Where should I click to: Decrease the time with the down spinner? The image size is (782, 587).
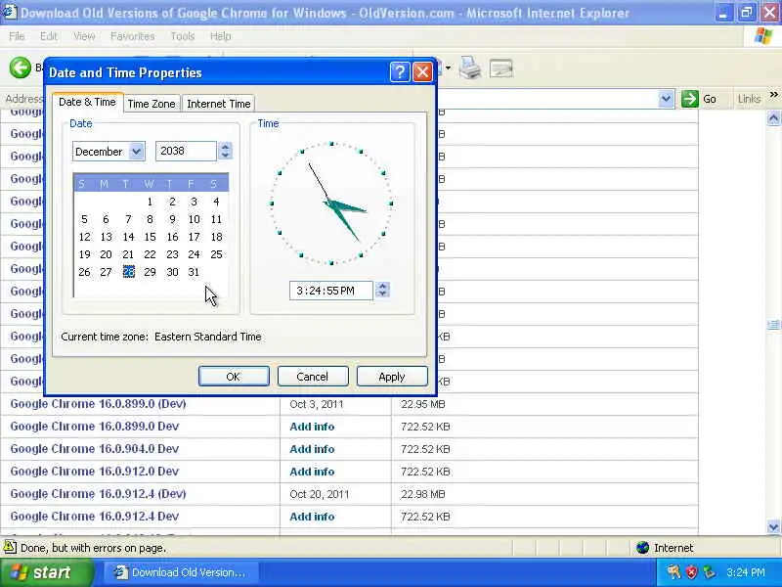[382, 294]
